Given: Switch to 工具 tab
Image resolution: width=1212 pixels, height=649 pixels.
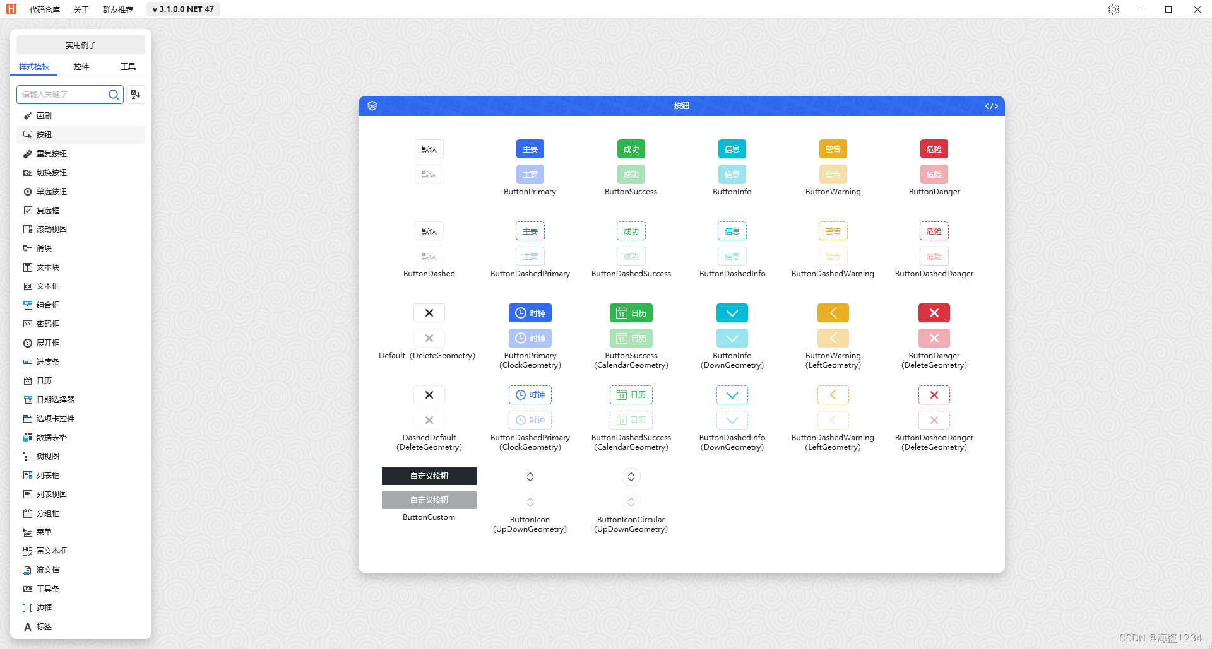Looking at the screenshot, I should tap(128, 66).
